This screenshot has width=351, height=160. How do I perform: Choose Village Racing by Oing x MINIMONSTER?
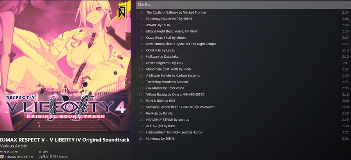point(243,94)
